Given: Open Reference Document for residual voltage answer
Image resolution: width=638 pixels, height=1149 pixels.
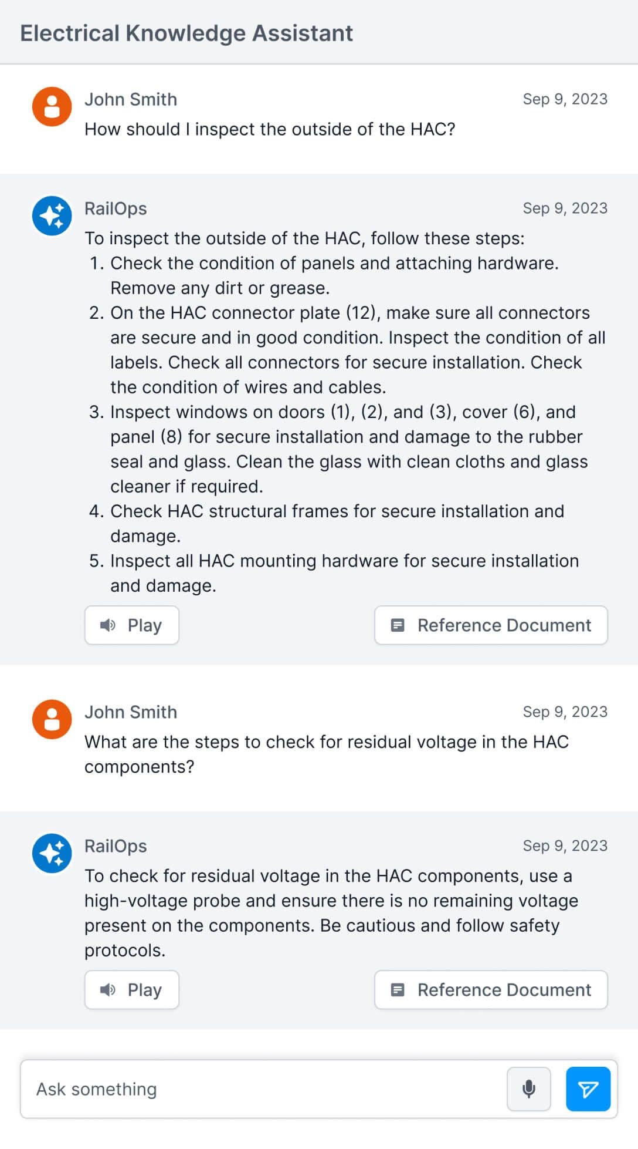Looking at the screenshot, I should (x=491, y=990).
